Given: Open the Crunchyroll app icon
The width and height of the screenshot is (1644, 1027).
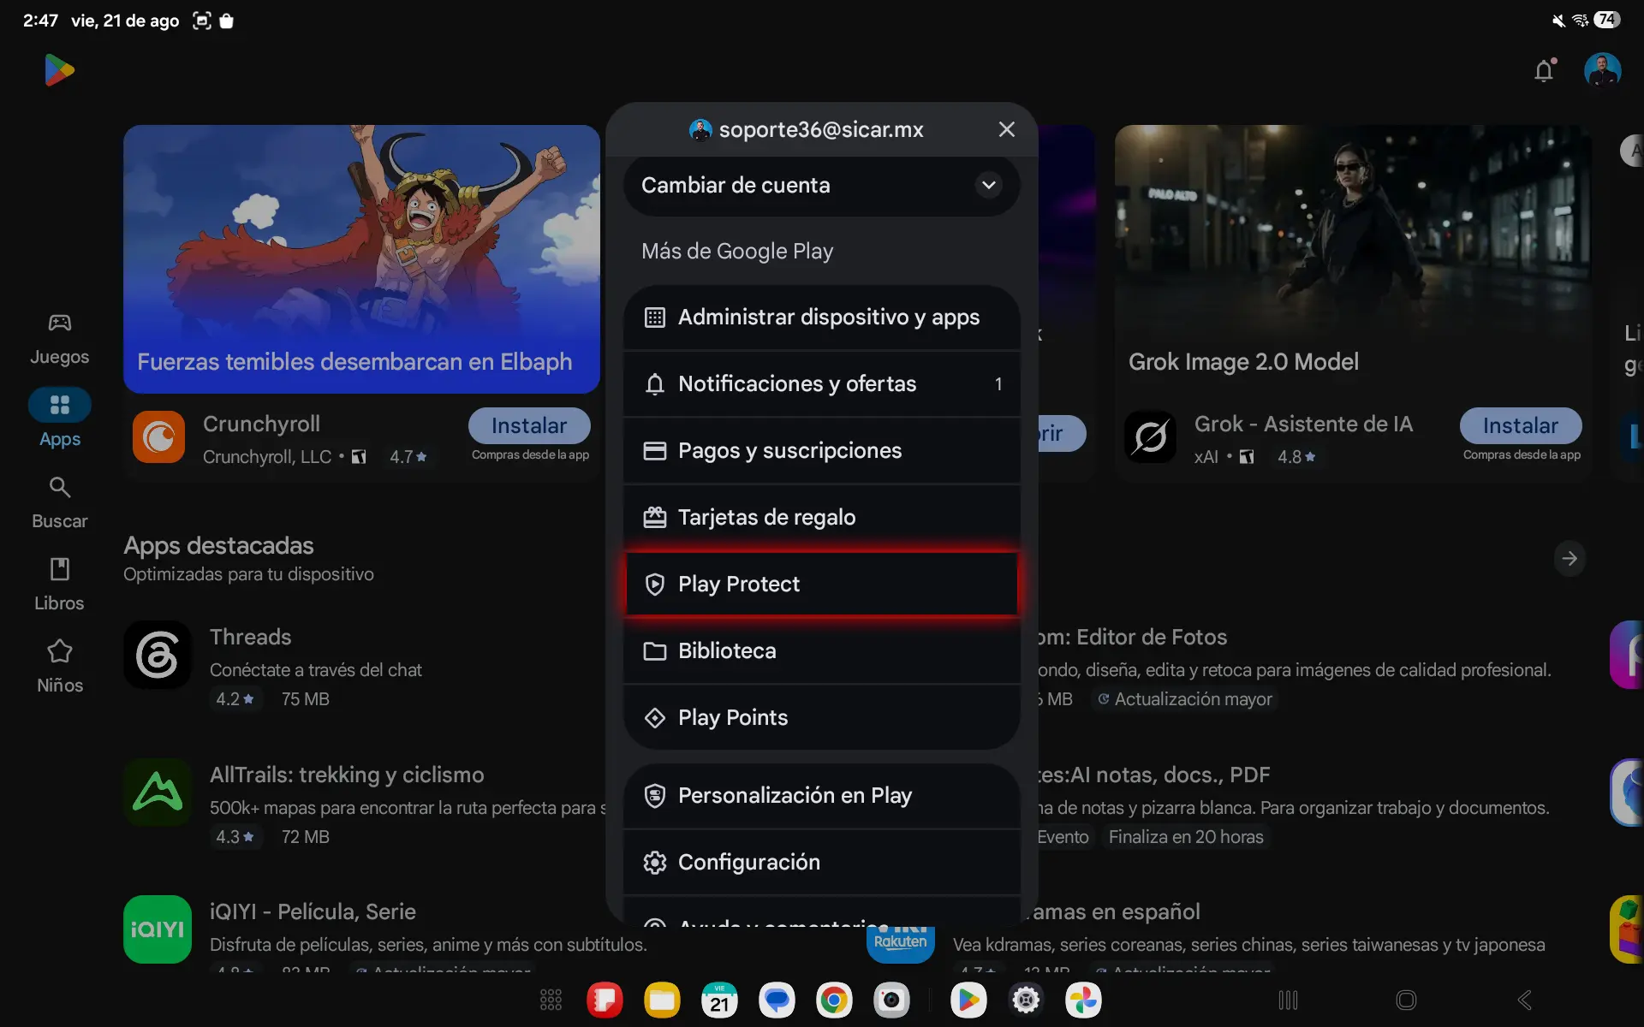Looking at the screenshot, I should 158,437.
